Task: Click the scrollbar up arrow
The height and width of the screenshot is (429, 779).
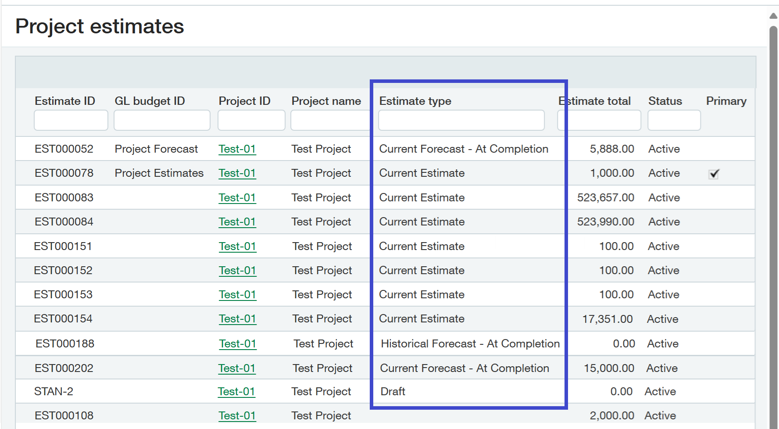Action: pos(774,16)
